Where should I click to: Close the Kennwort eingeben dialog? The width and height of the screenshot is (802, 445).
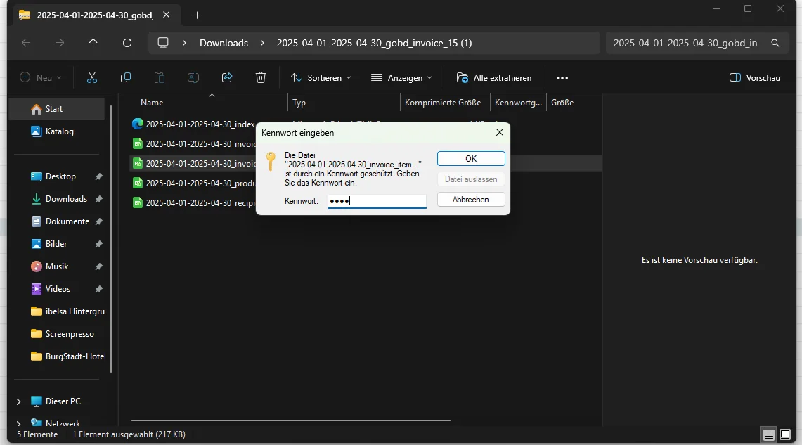tap(500, 132)
